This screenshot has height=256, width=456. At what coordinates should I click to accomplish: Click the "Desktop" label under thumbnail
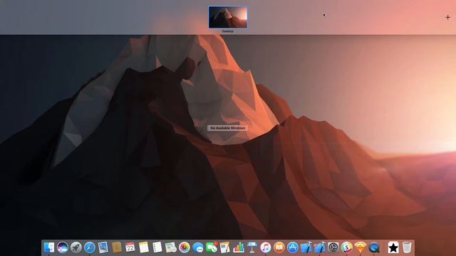[x=228, y=31]
